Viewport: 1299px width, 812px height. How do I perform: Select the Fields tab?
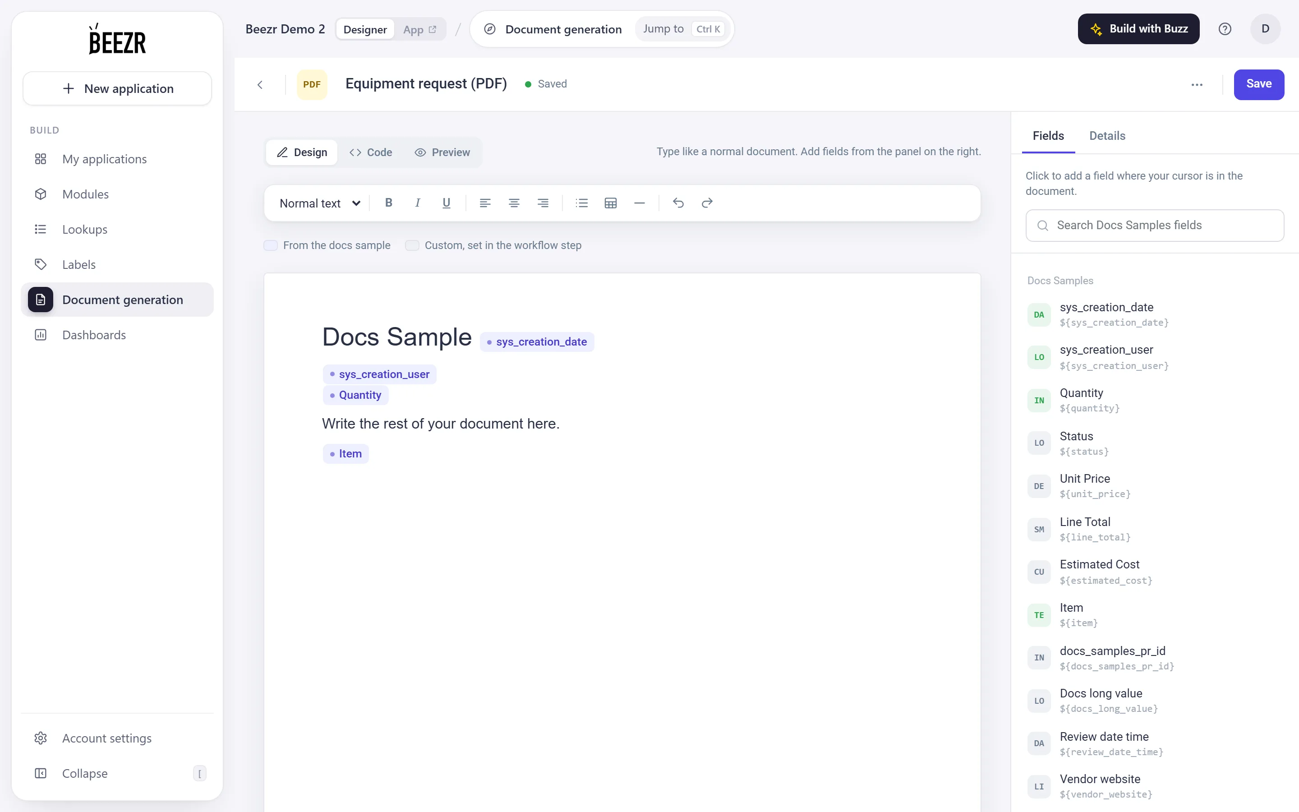(1048, 136)
